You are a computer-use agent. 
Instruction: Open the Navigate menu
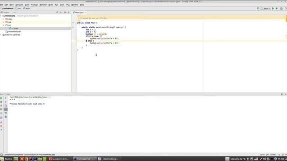[x=19, y=5]
